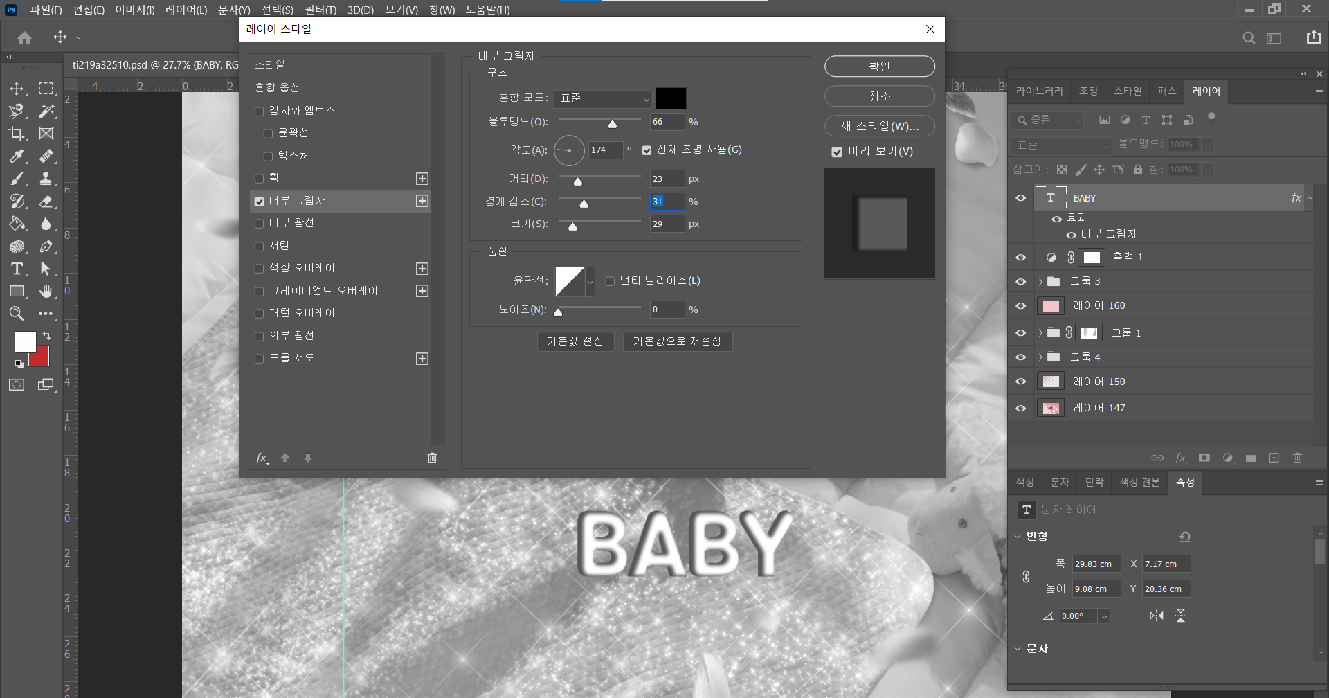1329x698 pixels.
Task: Select the Rectangular Marquee tool
Action: (x=46, y=89)
